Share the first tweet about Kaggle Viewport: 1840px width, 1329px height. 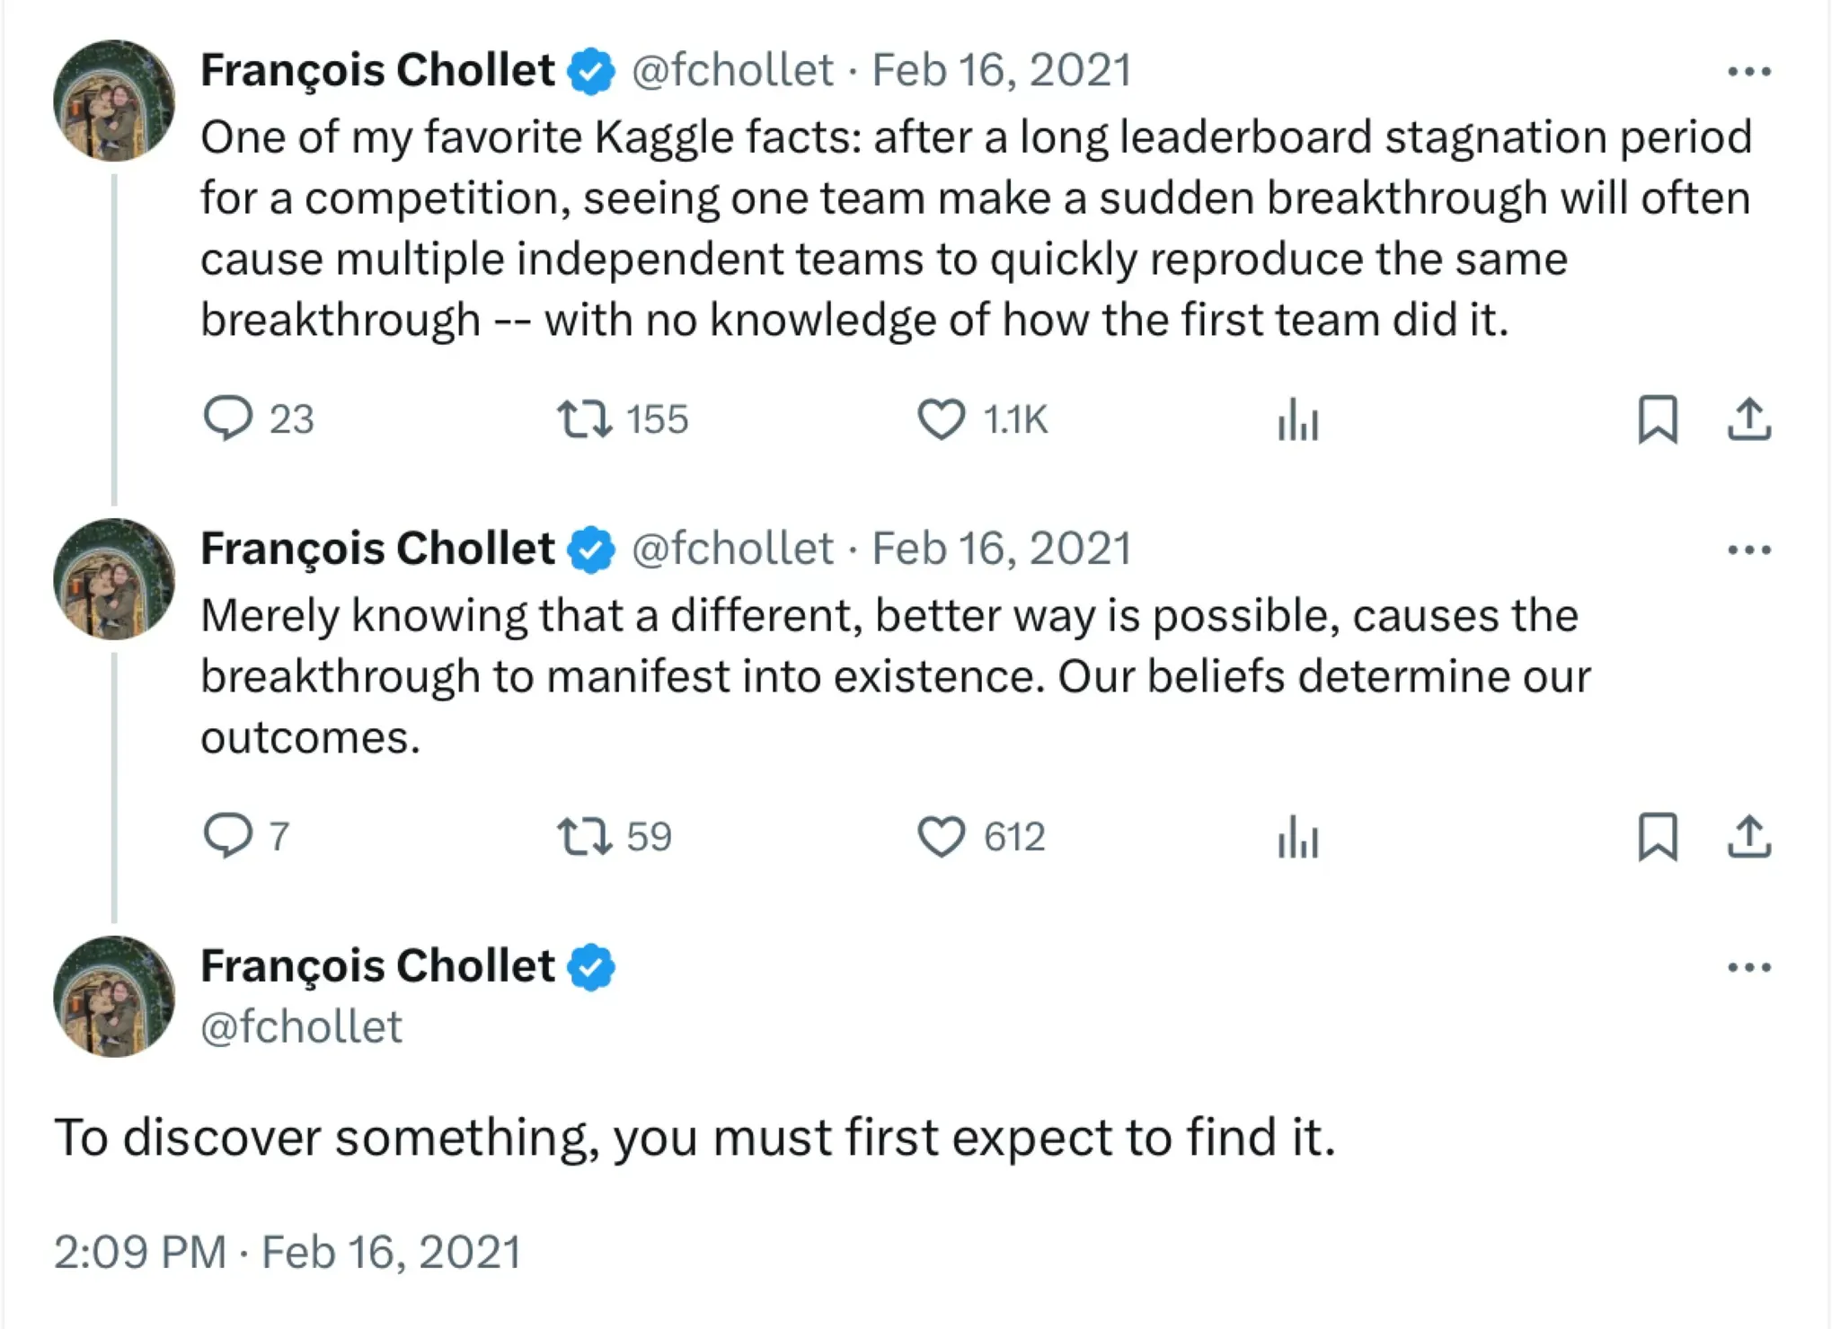[1748, 419]
